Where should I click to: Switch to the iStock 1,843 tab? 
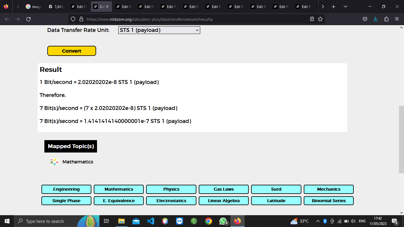56,7
